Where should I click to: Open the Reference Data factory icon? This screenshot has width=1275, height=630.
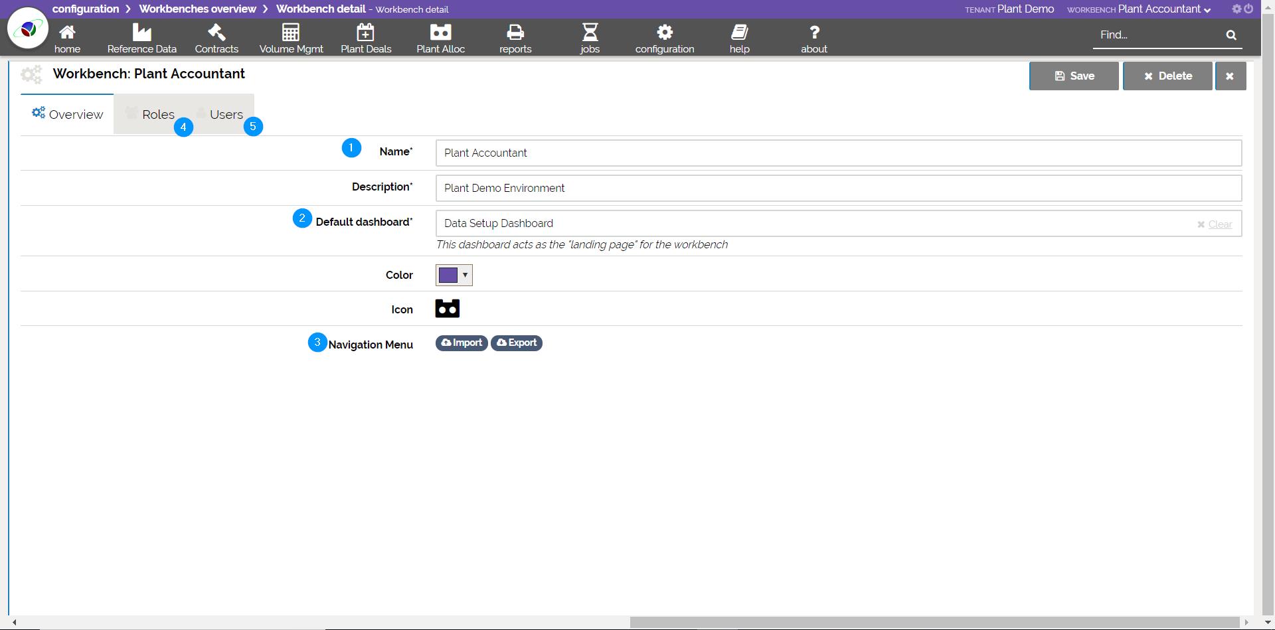[141, 33]
